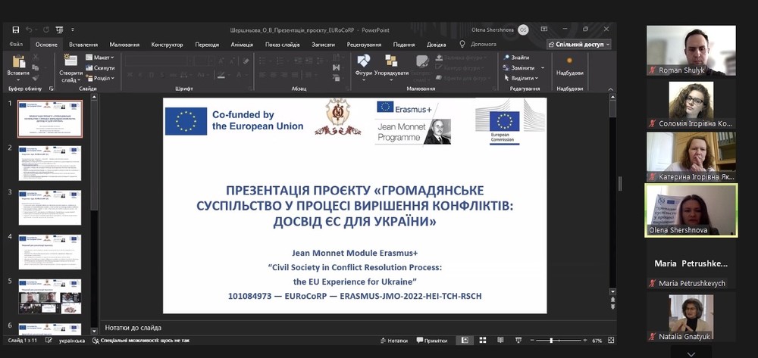
Task: Switch to the Конструктор tab
Action: [x=167, y=45]
